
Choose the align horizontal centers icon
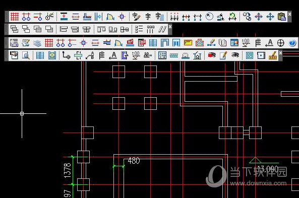tap(86, 29)
